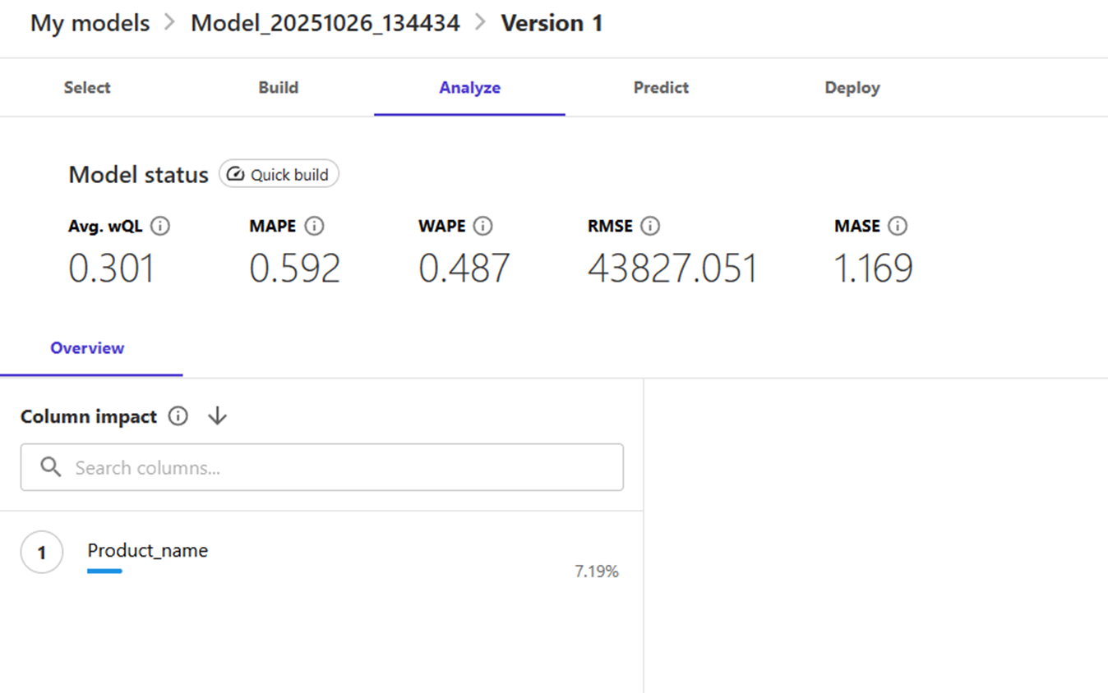Image resolution: width=1108 pixels, height=693 pixels.
Task: Go to the Predict tab
Action: (661, 88)
